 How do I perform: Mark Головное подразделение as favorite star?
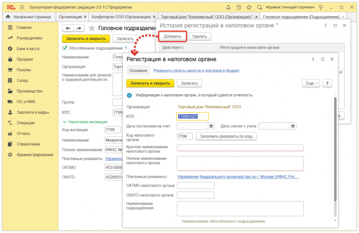tap(92, 28)
